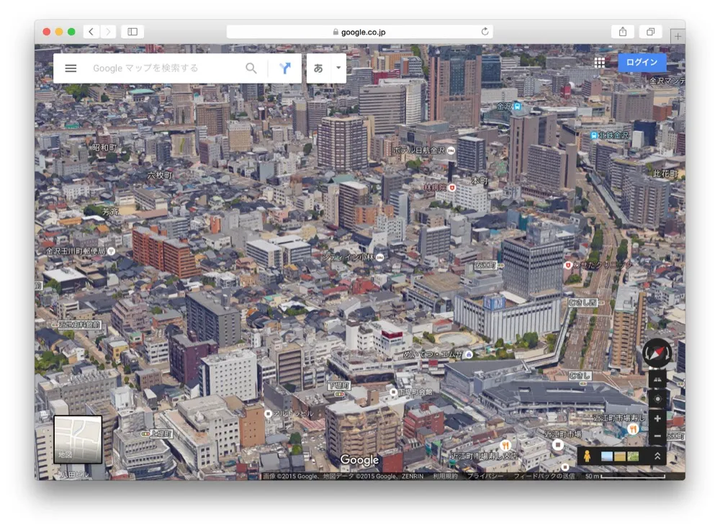Go back to the previous page
Screen dimensions: 720x530
91,32
